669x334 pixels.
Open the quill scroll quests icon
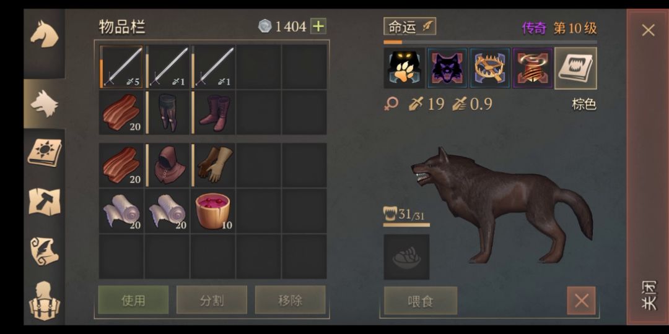[x=45, y=251]
